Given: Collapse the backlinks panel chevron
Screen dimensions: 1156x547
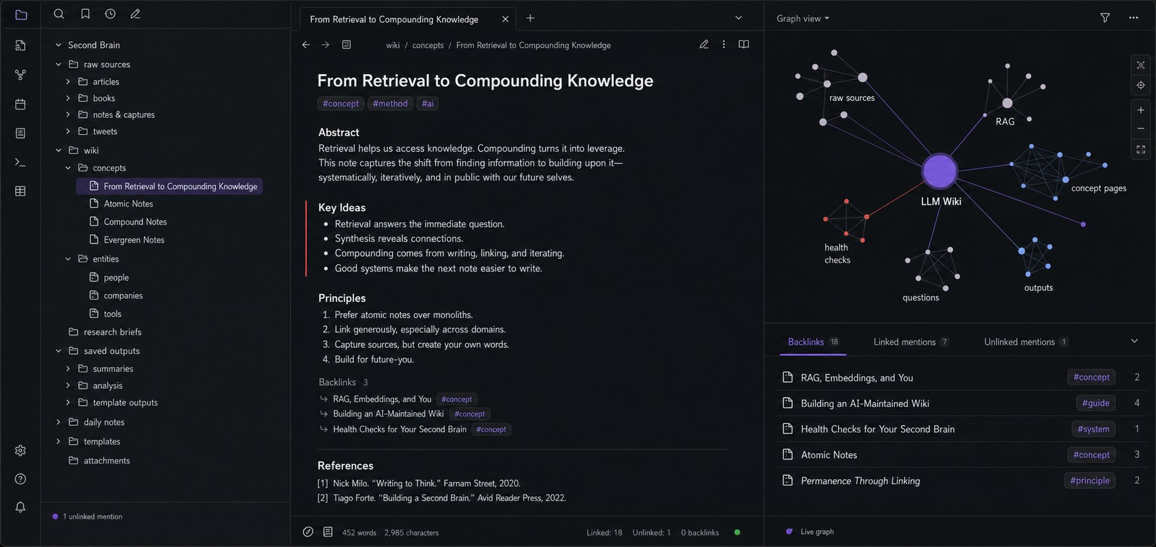Looking at the screenshot, I should coord(1134,341).
